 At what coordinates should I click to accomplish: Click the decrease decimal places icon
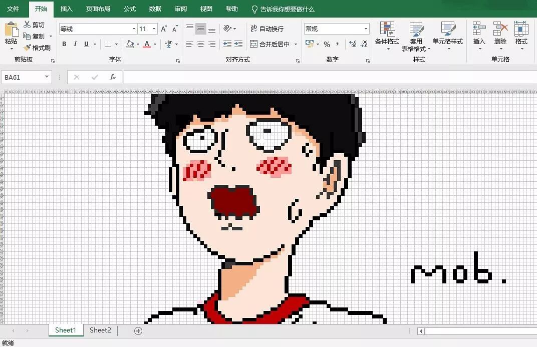(364, 44)
